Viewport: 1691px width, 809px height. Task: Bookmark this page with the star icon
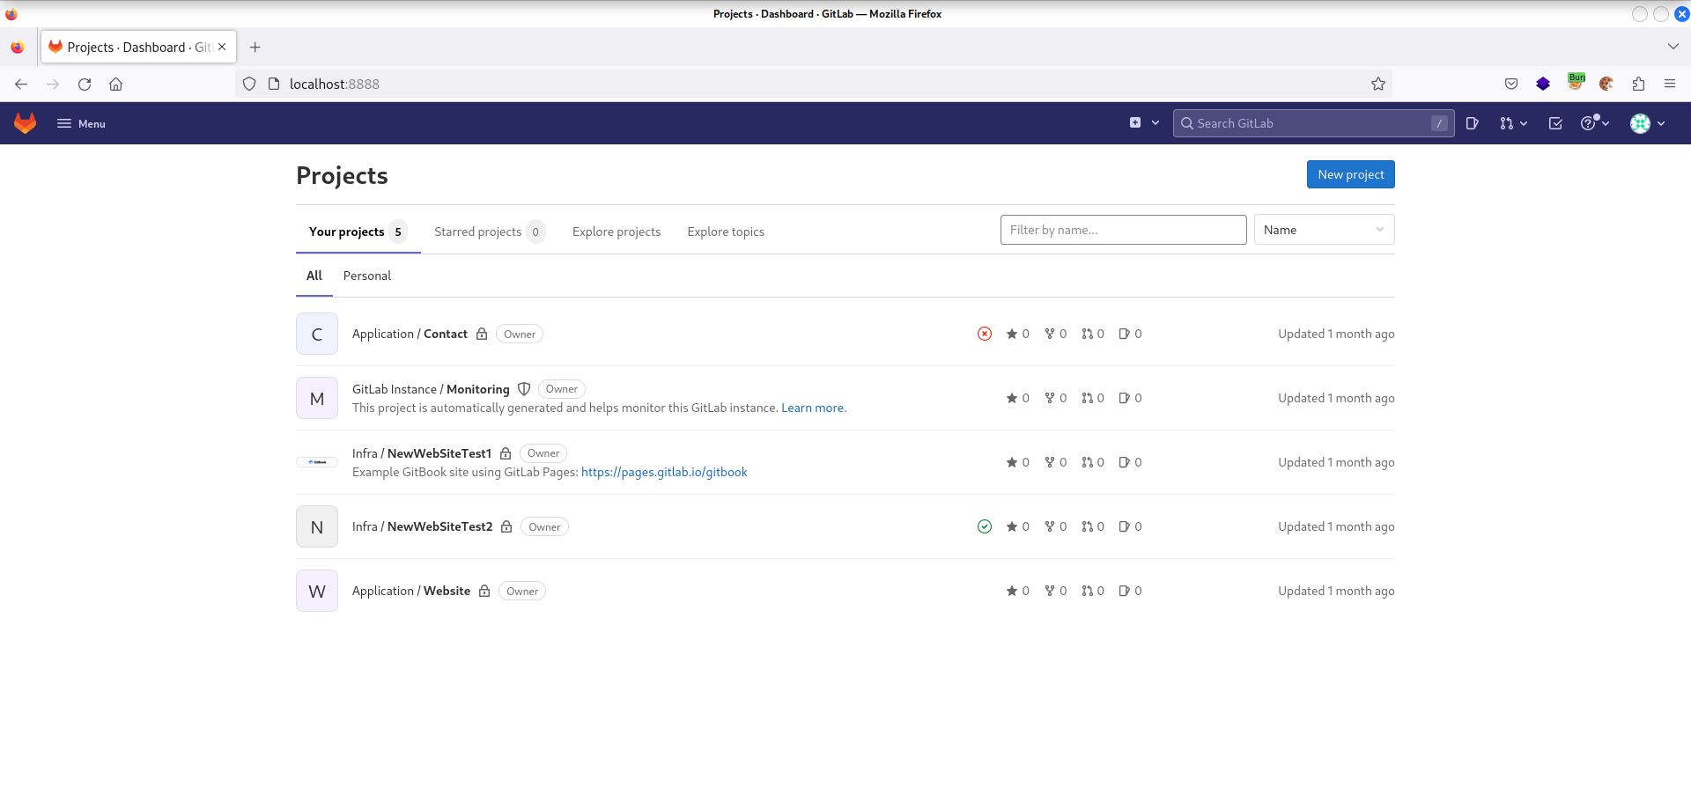click(x=1378, y=84)
